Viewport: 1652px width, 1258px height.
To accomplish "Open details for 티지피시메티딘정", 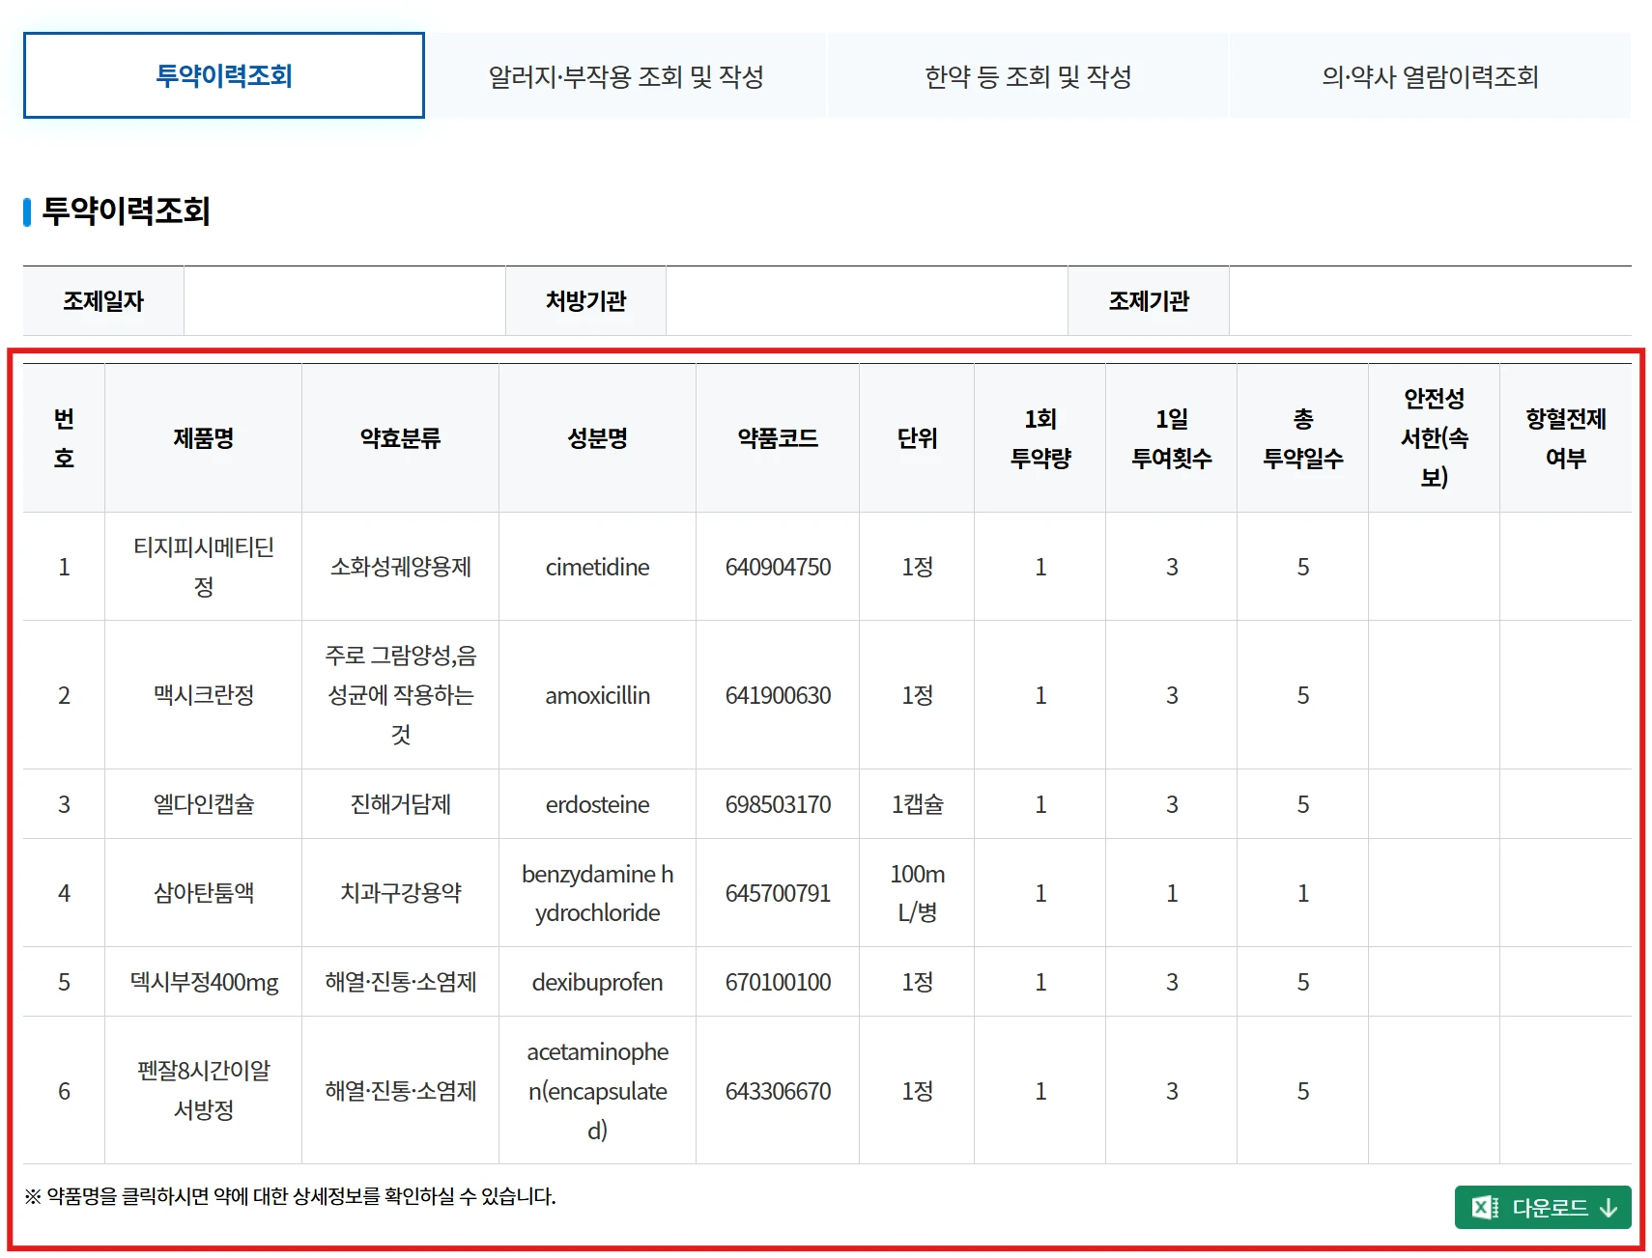I will 203,567.
